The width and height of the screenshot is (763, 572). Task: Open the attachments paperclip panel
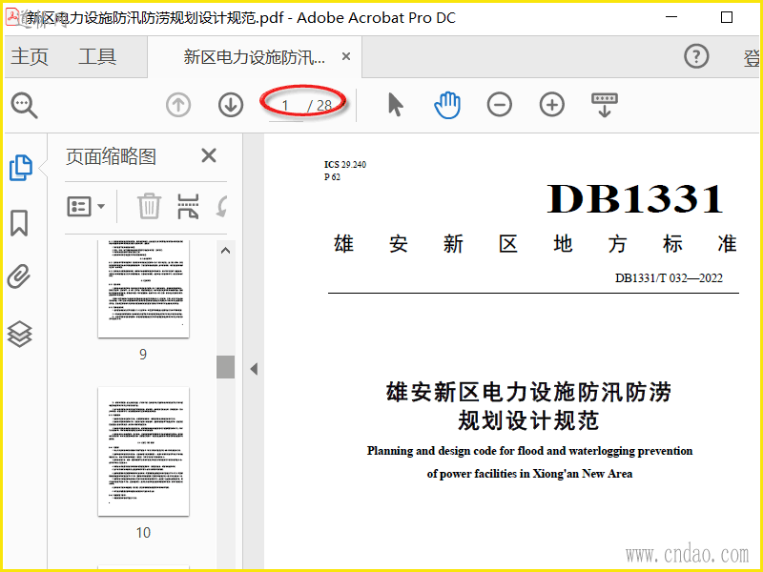(19, 276)
